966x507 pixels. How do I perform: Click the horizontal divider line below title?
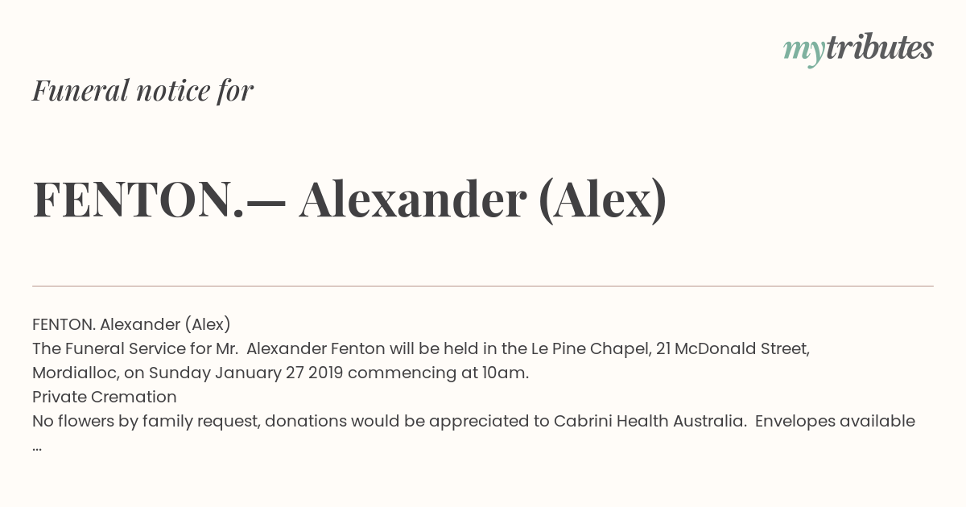pyautogui.click(x=483, y=286)
